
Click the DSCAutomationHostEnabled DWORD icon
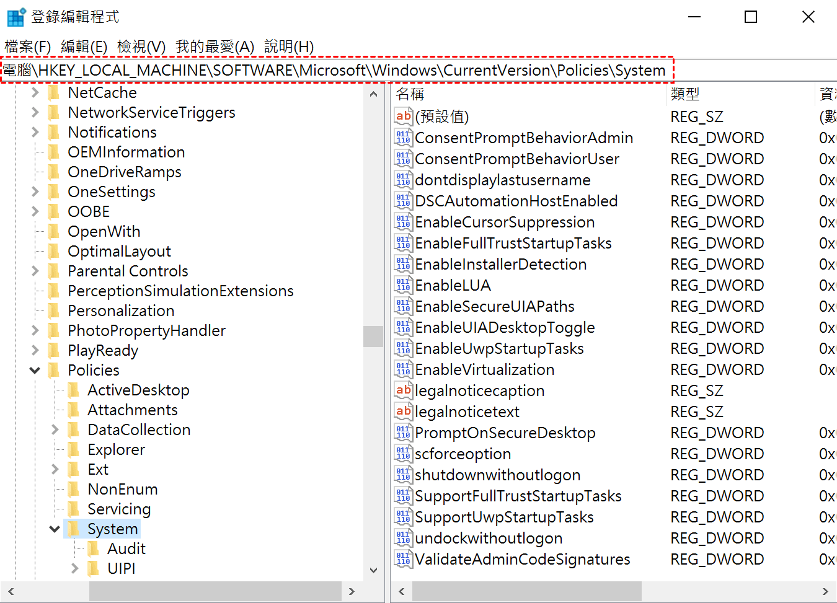pyautogui.click(x=403, y=201)
